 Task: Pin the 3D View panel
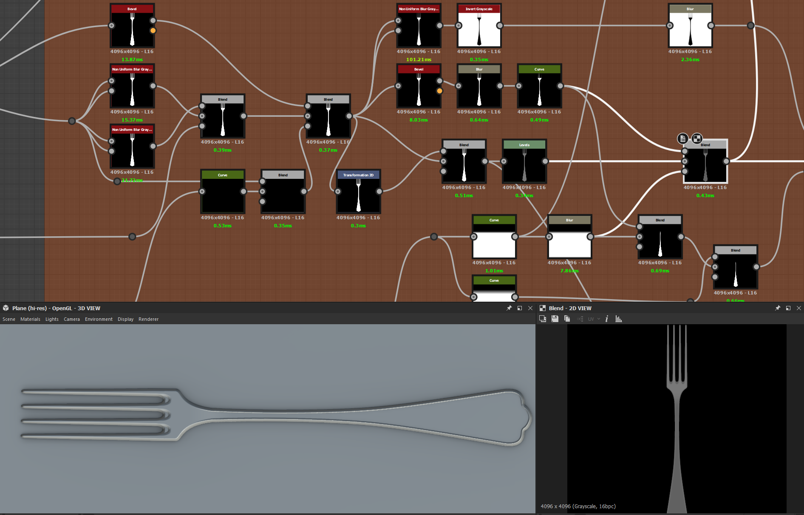(x=509, y=308)
